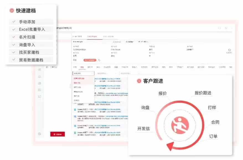The height and width of the screenshot is (160, 243).
Task: Switch to the Free People tab
Action: [x=92, y=36]
